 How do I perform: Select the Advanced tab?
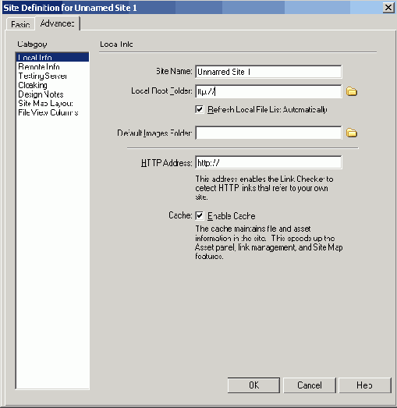[57, 23]
